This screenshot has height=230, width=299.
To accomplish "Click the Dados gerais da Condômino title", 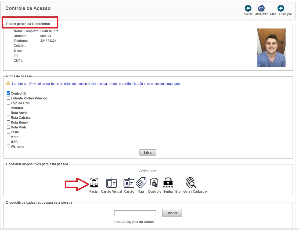I will click(x=28, y=24).
